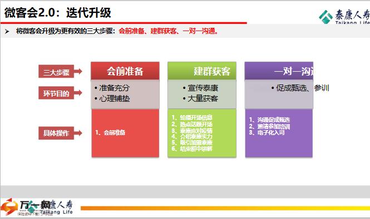Select the 具体操作 arrow label
This screenshot has width=370, height=219.
click(60, 133)
